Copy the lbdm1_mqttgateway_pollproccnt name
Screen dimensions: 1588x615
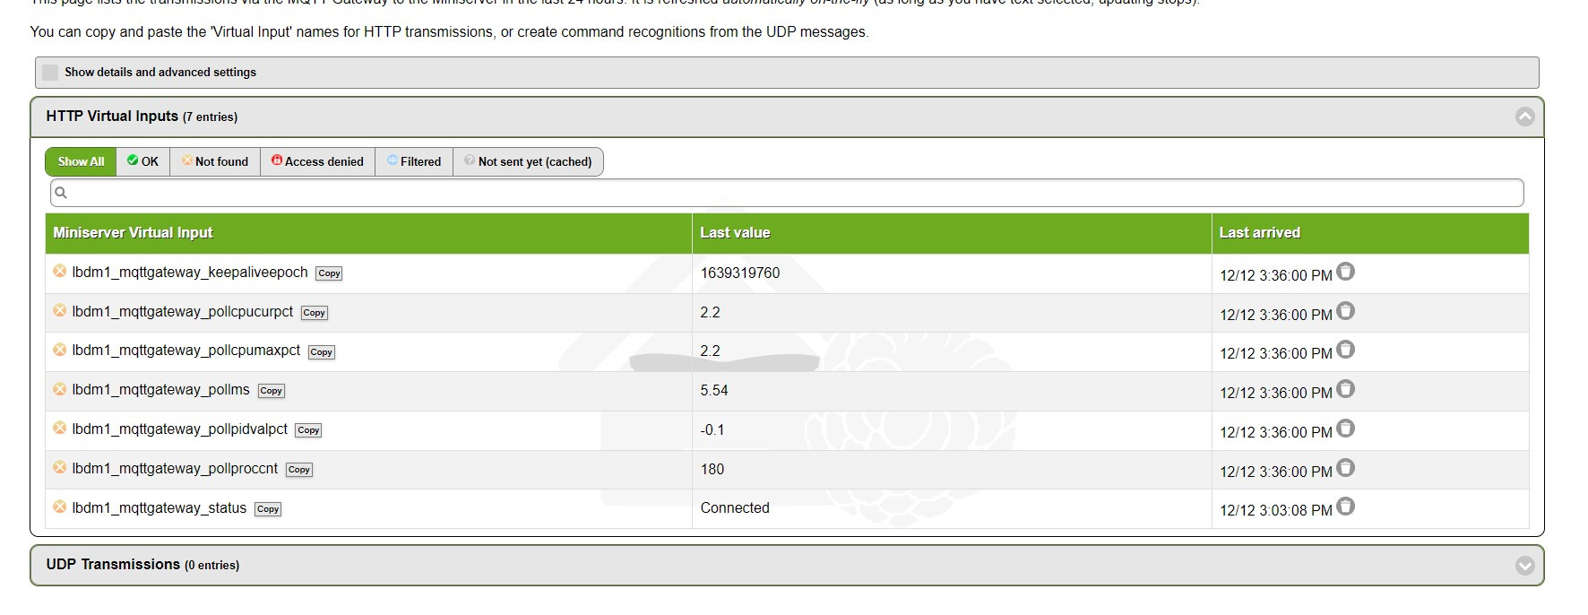coord(298,470)
